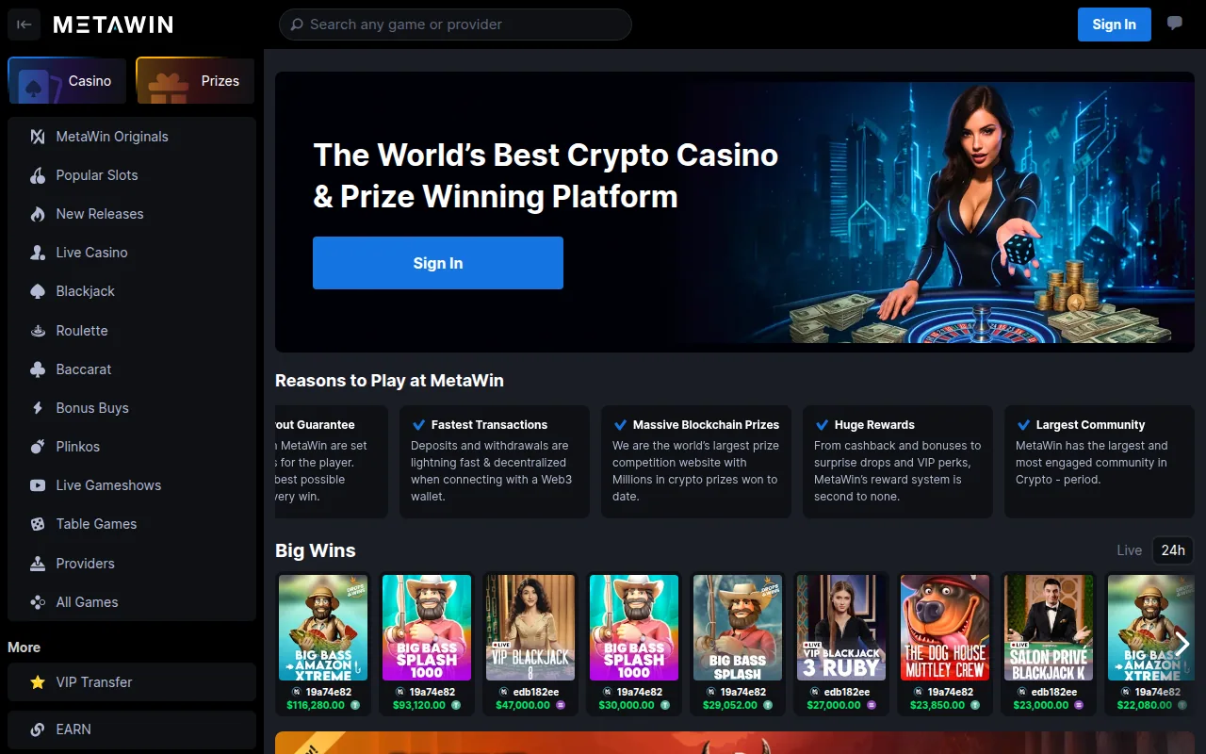Image resolution: width=1206 pixels, height=754 pixels.
Task: Open Roulette via its wheel icon
Action: click(x=38, y=331)
